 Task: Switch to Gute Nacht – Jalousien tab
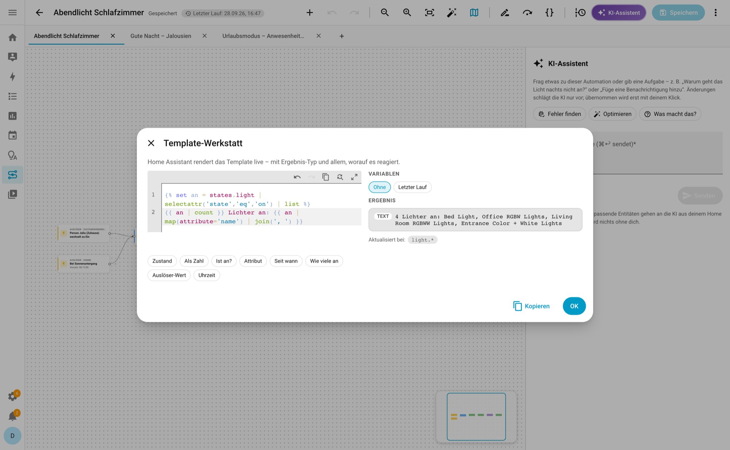click(161, 36)
